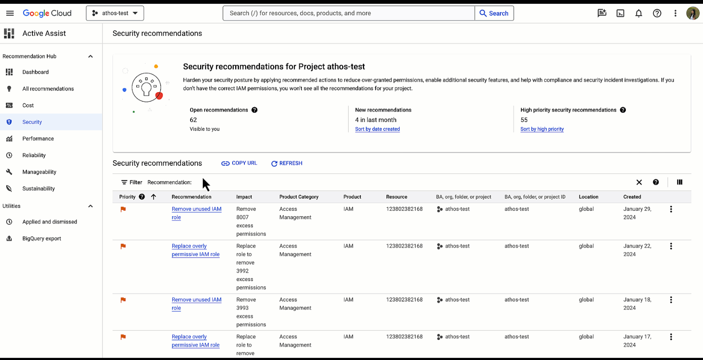This screenshot has height=360, width=703.
Task: Open column display options icon
Action: coord(679,182)
